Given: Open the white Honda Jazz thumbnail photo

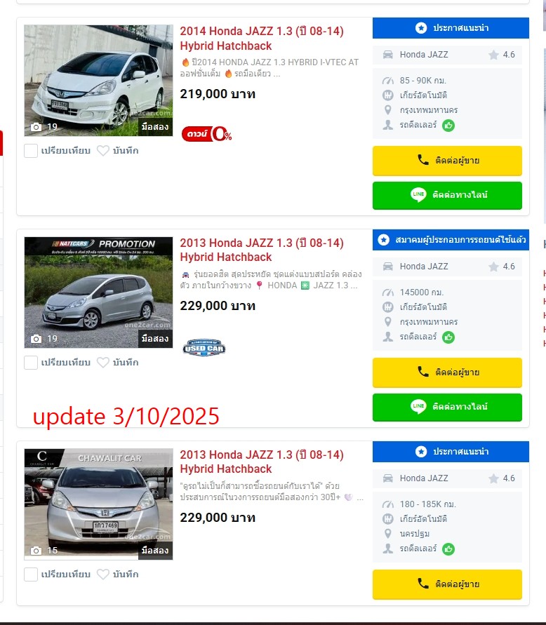Looking at the screenshot, I should point(98,81).
